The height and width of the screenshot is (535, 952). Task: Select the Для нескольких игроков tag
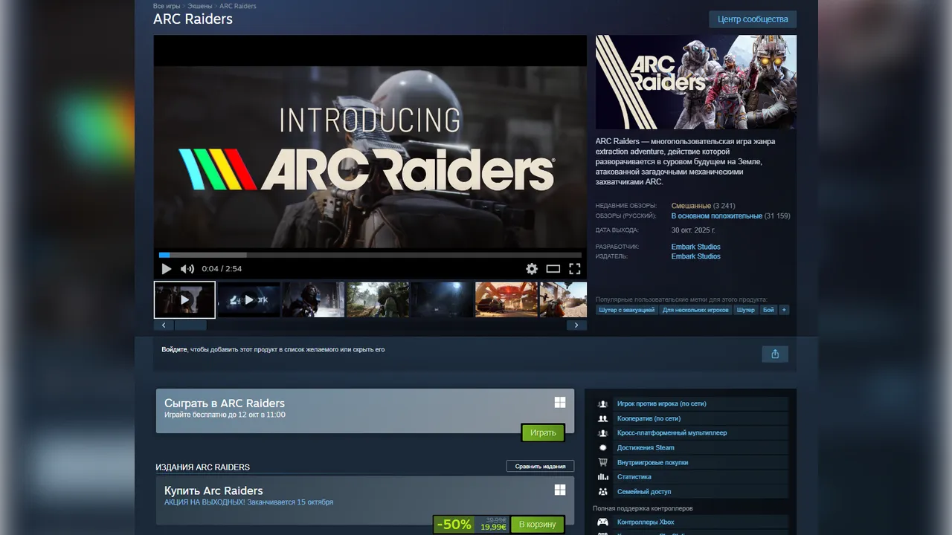[x=695, y=310]
